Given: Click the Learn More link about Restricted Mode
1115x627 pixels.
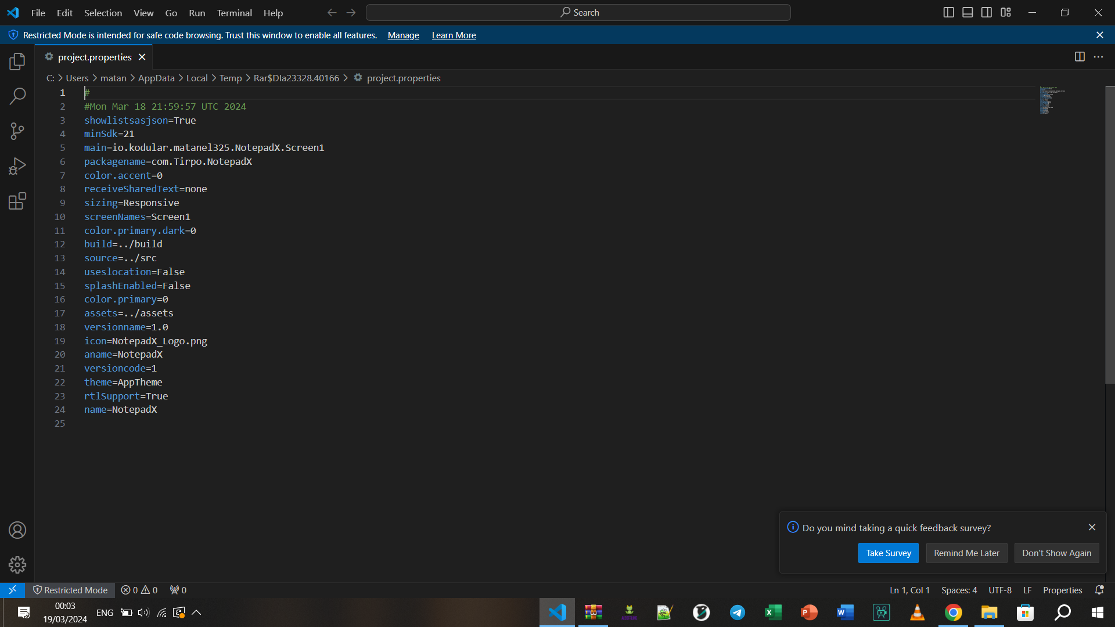Looking at the screenshot, I should coord(454,35).
